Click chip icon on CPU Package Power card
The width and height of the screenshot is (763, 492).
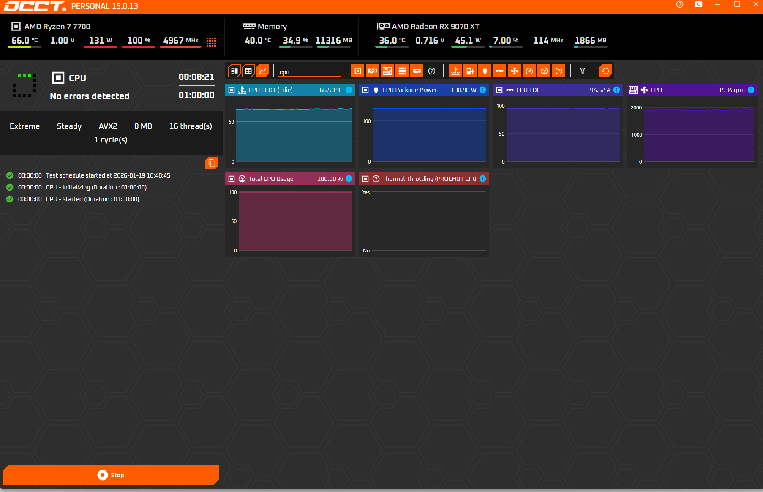[365, 90]
